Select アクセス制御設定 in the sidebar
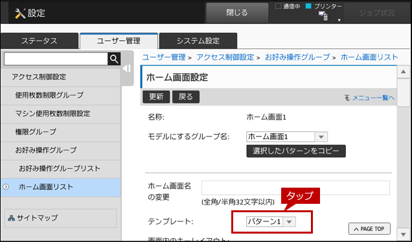The width and height of the screenshot is (412, 242). tap(61, 77)
